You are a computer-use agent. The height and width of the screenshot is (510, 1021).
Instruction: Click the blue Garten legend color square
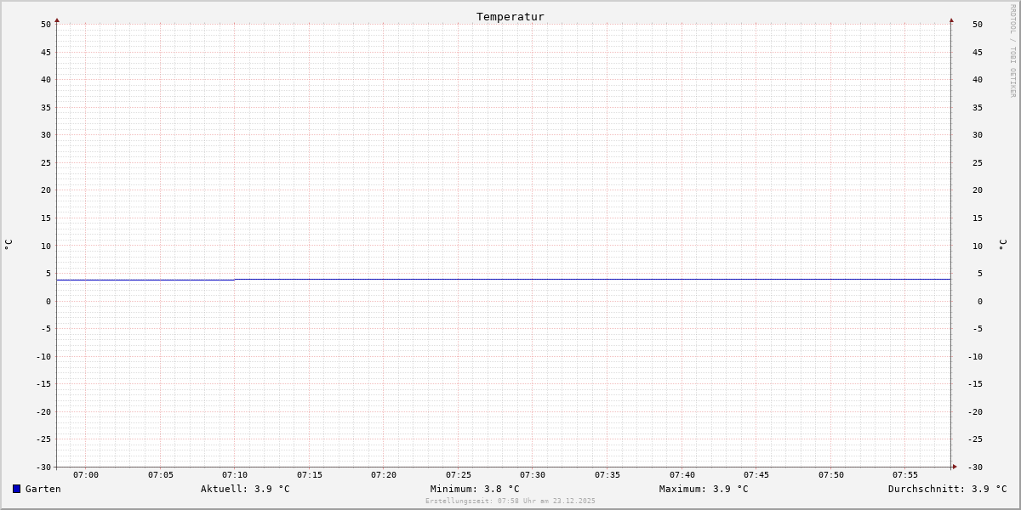click(16, 489)
